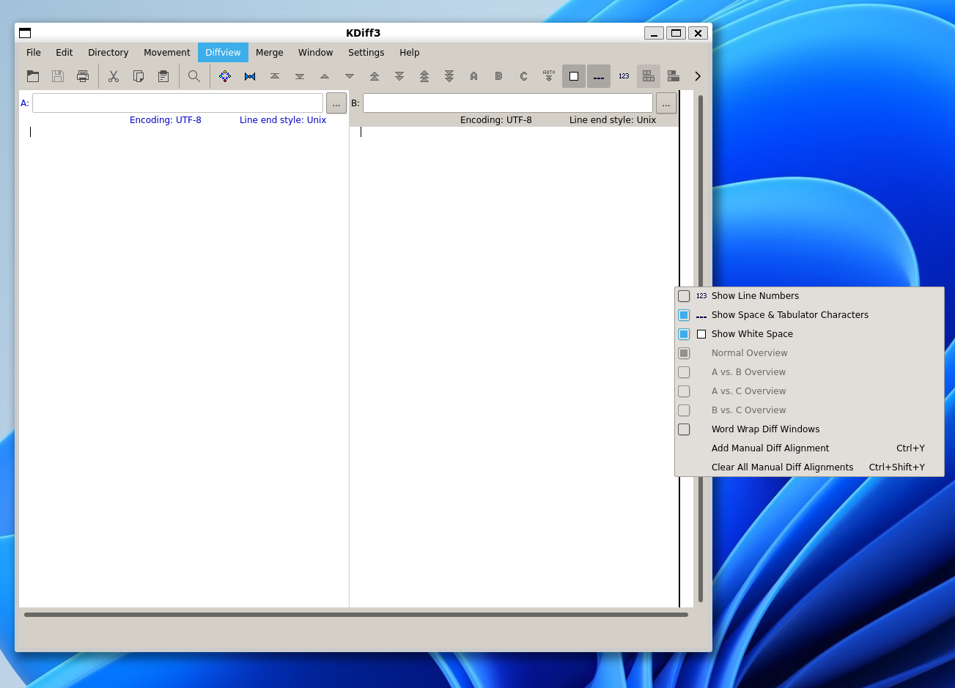Toggle the Show White Space toolbar button
Screen dimensions: 955x688
574,75
